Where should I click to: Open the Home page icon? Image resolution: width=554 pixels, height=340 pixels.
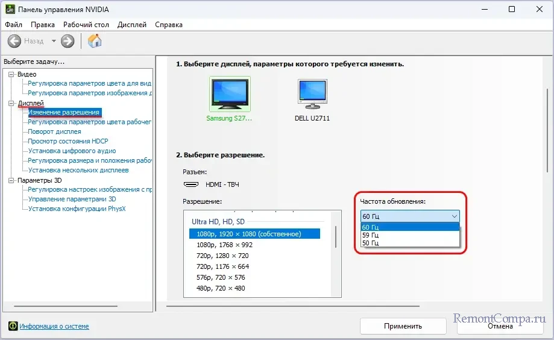(95, 41)
